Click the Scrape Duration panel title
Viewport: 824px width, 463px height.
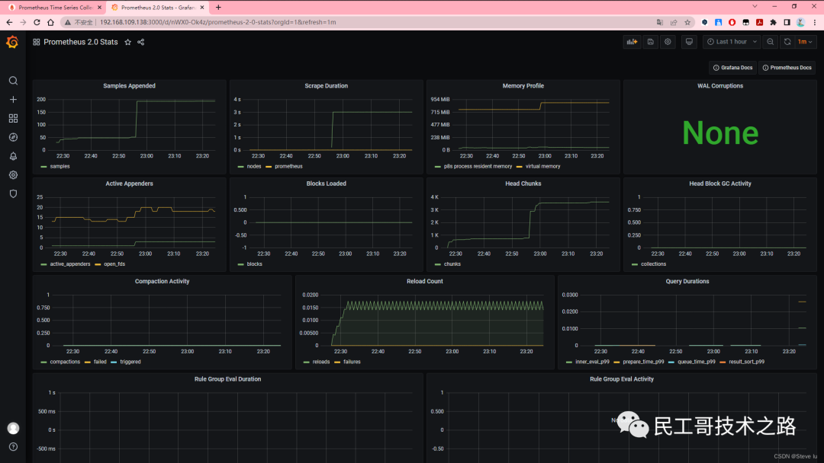pyautogui.click(x=327, y=86)
